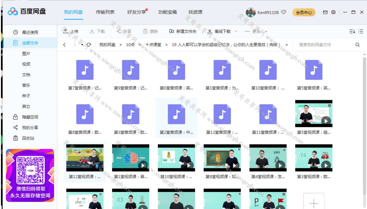Open the 其它 category

coord(26,107)
